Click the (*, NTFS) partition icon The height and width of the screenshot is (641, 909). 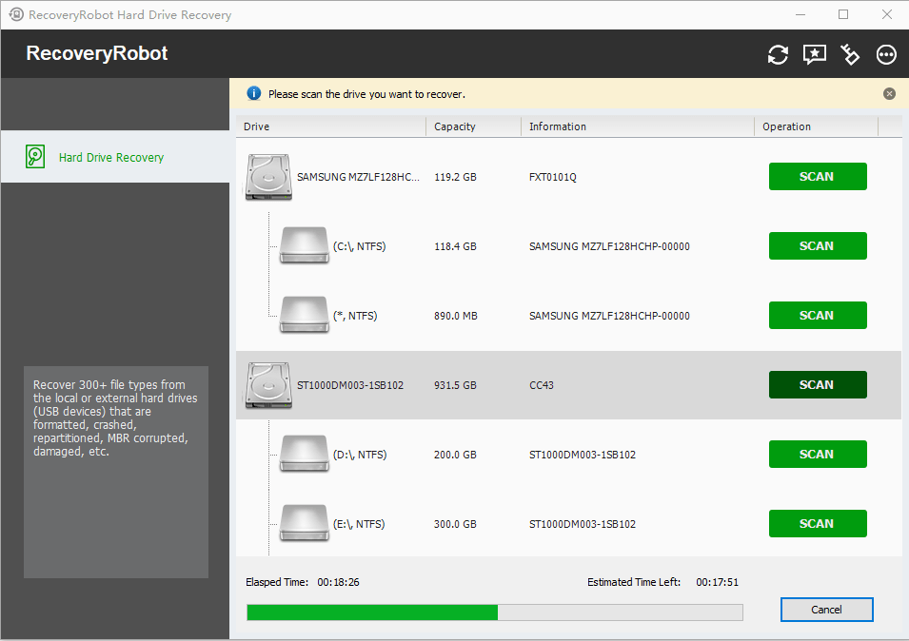(305, 315)
